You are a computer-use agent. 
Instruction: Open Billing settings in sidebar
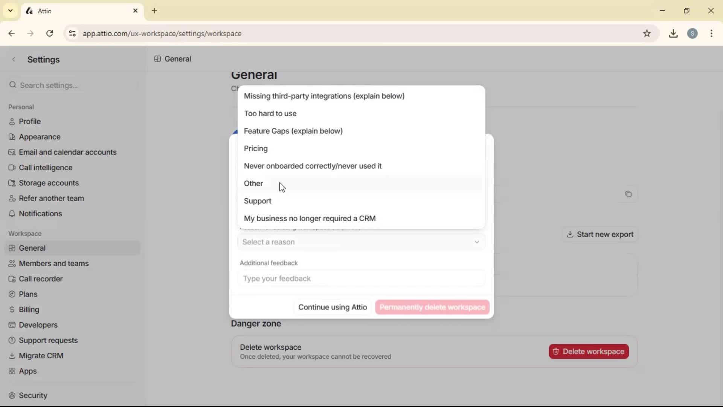(28, 309)
